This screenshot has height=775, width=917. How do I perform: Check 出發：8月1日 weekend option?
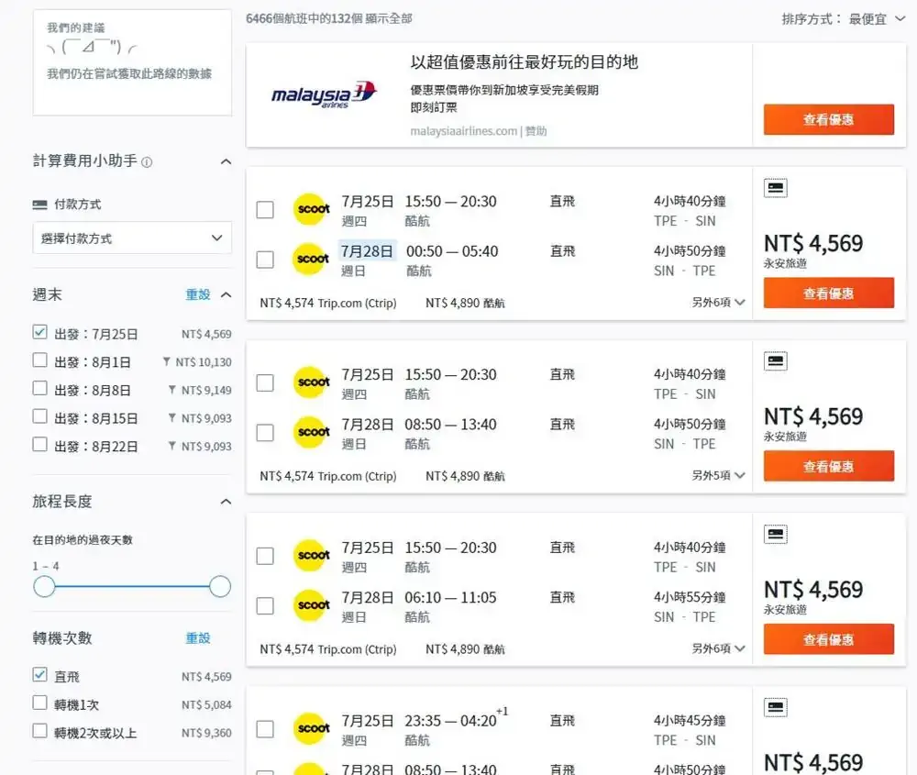tap(39, 360)
